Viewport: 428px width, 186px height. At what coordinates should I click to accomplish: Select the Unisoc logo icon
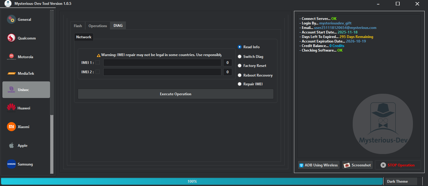pos(11,90)
